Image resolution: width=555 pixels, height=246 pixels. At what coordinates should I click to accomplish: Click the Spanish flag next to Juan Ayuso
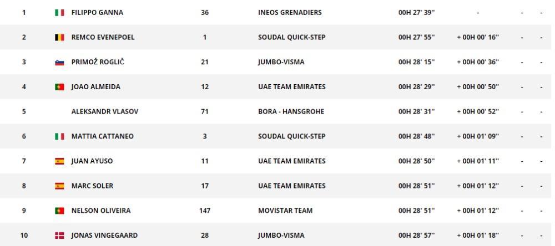click(59, 161)
